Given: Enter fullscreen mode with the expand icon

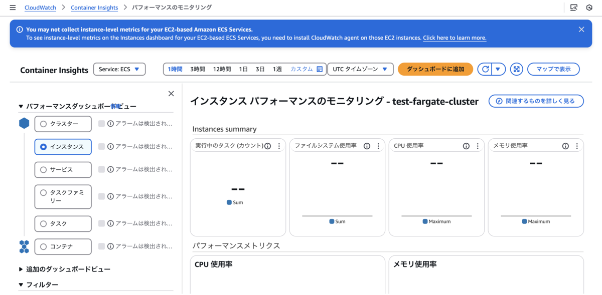Looking at the screenshot, I should 517,69.
